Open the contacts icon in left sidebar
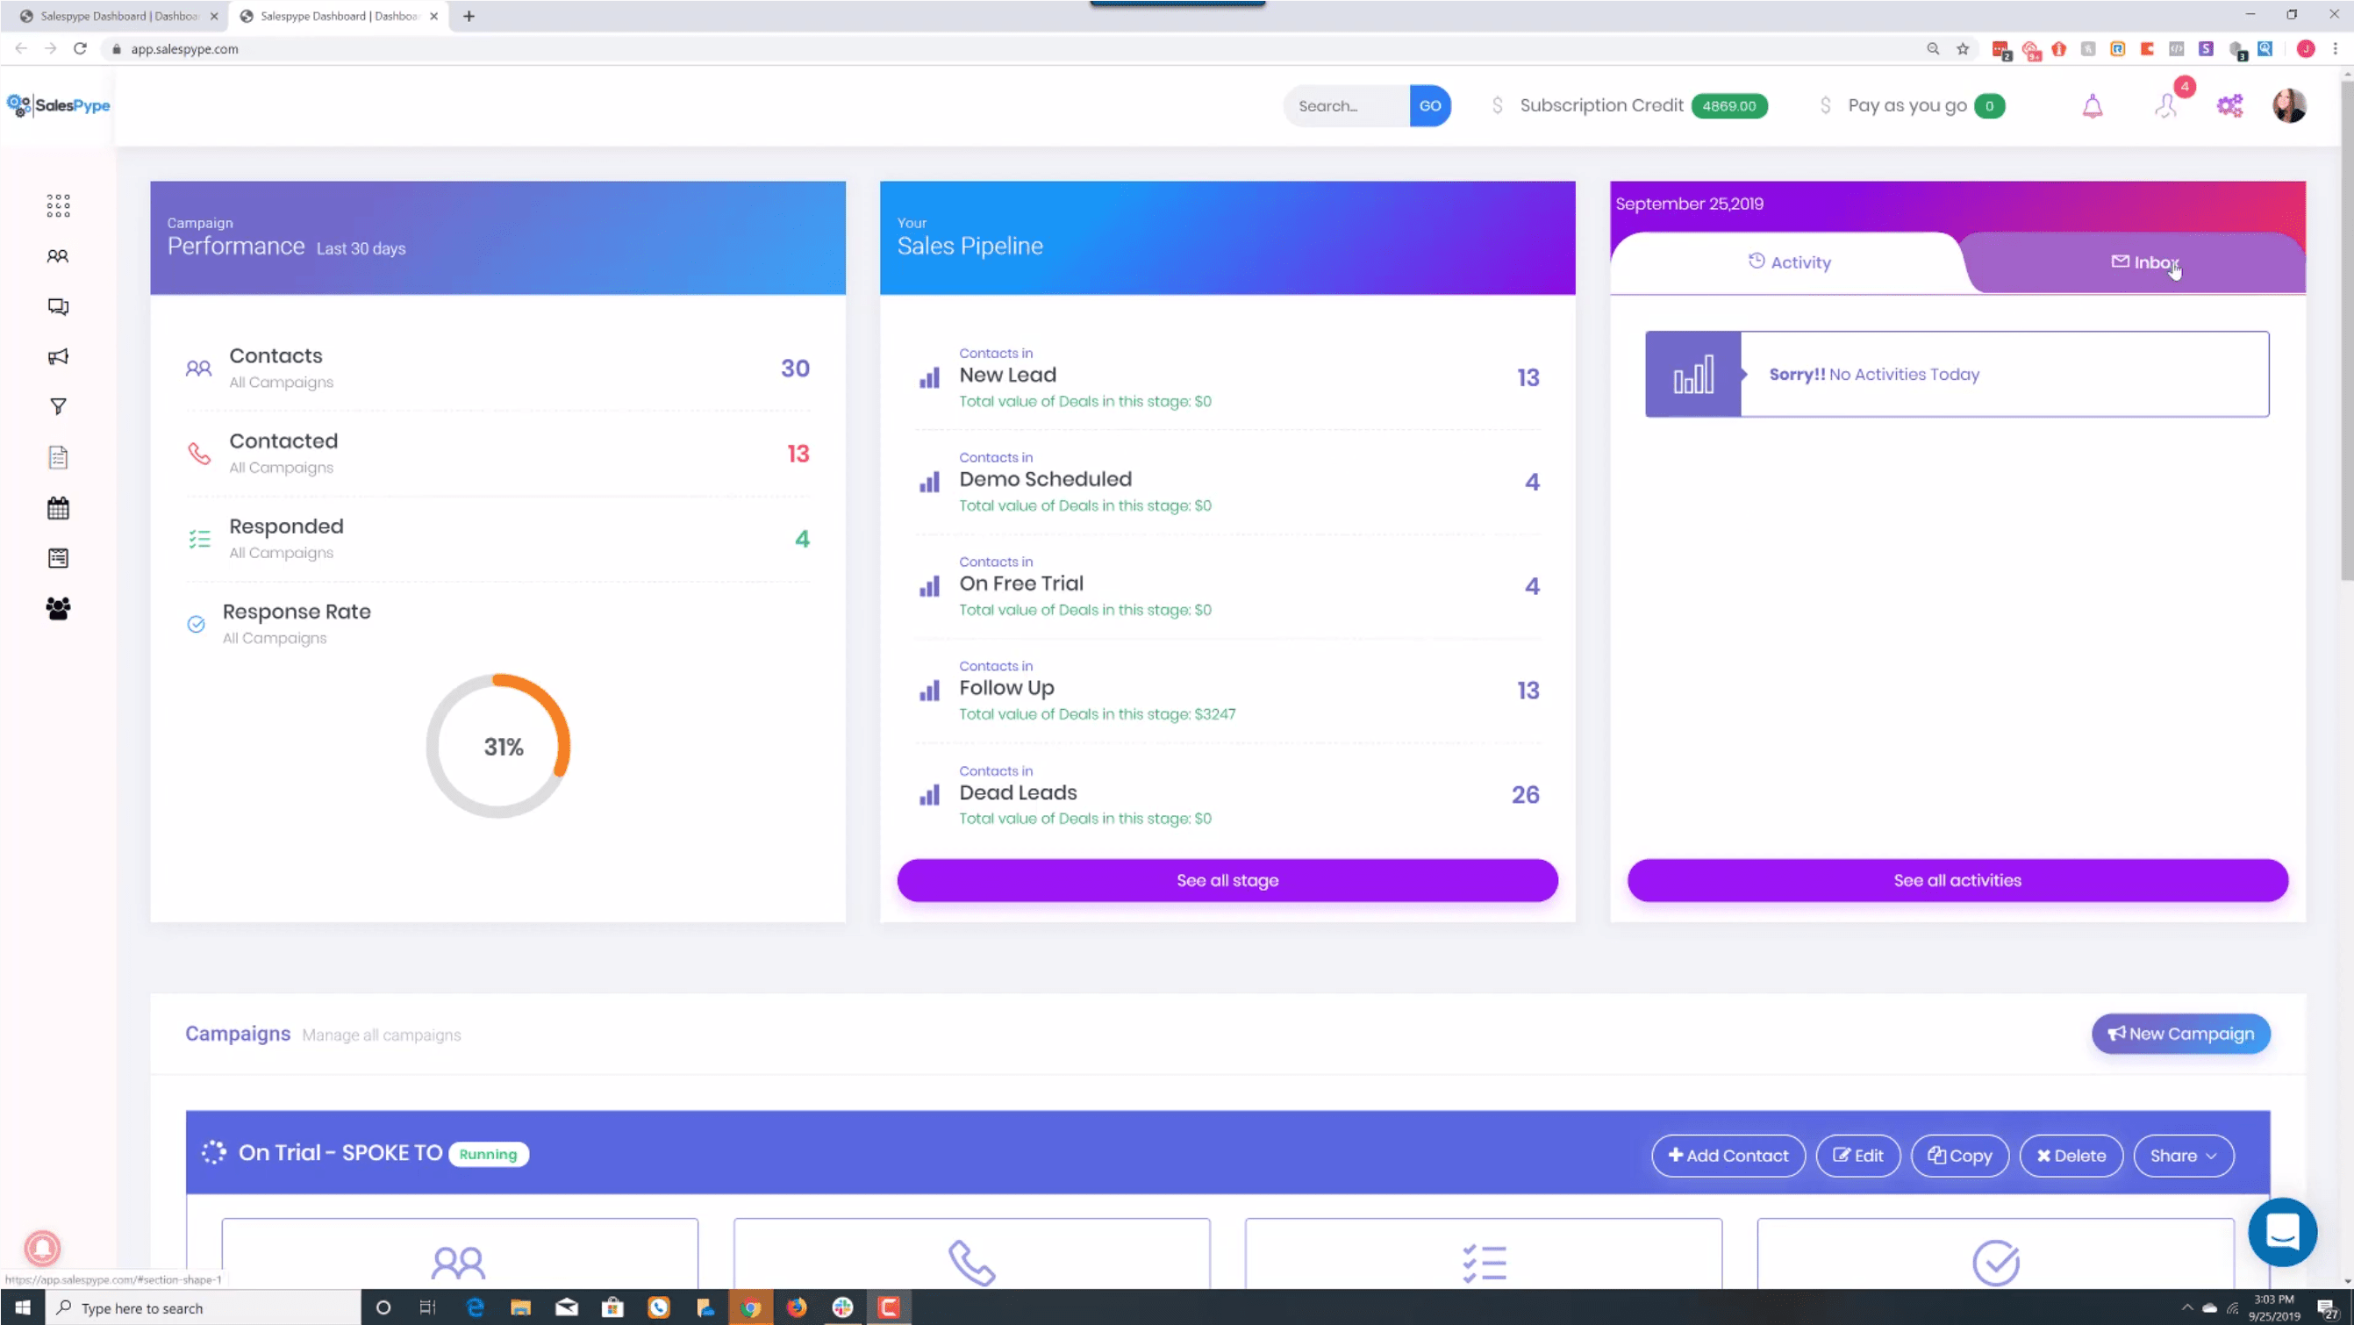This screenshot has width=2354, height=1325. (58, 257)
